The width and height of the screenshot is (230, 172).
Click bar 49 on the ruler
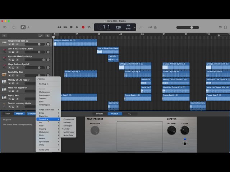click(120, 34)
